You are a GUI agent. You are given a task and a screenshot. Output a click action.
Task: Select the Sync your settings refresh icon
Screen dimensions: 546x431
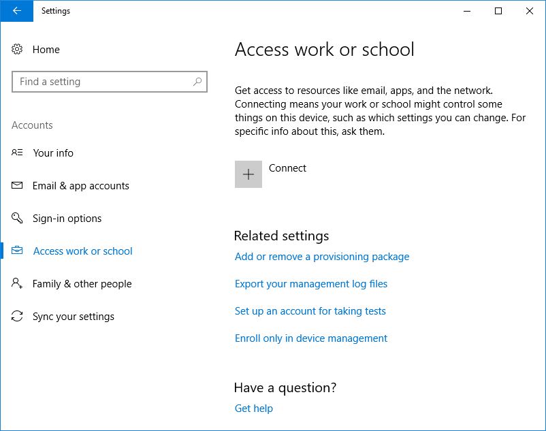[17, 317]
